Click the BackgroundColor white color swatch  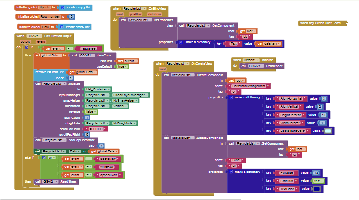(328, 131)
